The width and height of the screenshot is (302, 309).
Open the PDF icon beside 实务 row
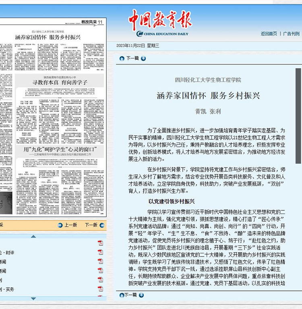(x=100, y=289)
